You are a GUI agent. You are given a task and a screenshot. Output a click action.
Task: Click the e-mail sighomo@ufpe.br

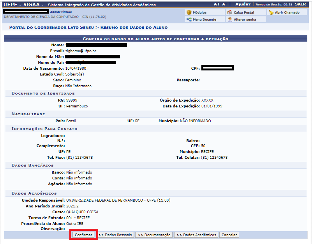[80, 51]
